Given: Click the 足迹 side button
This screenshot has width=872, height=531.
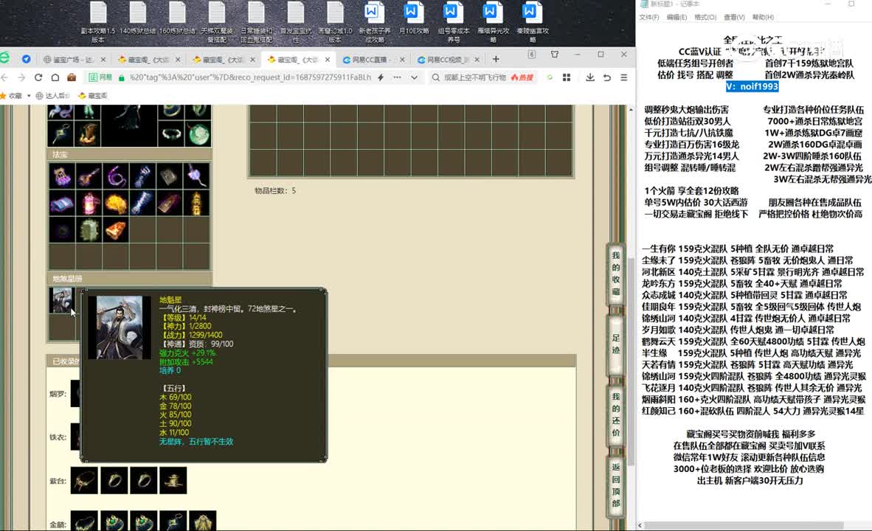Looking at the screenshot, I should tap(615, 344).
